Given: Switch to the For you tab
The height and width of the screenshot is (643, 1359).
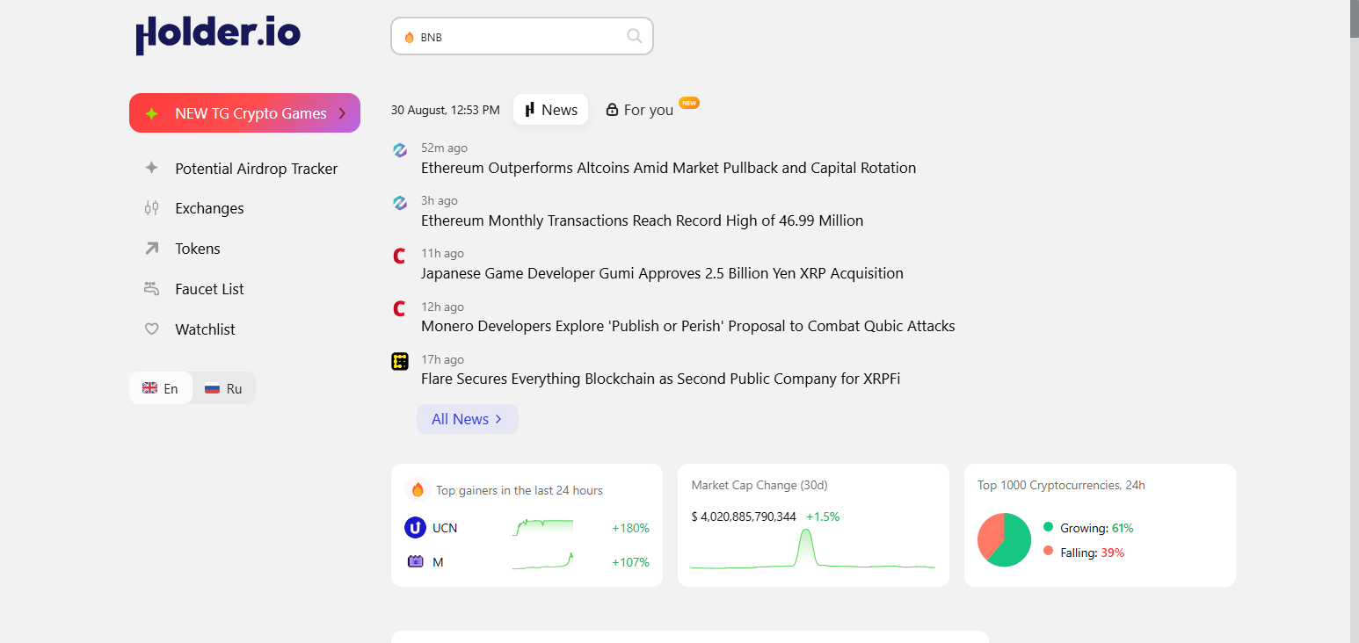Looking at the screenshot, I should click(648, 109).
